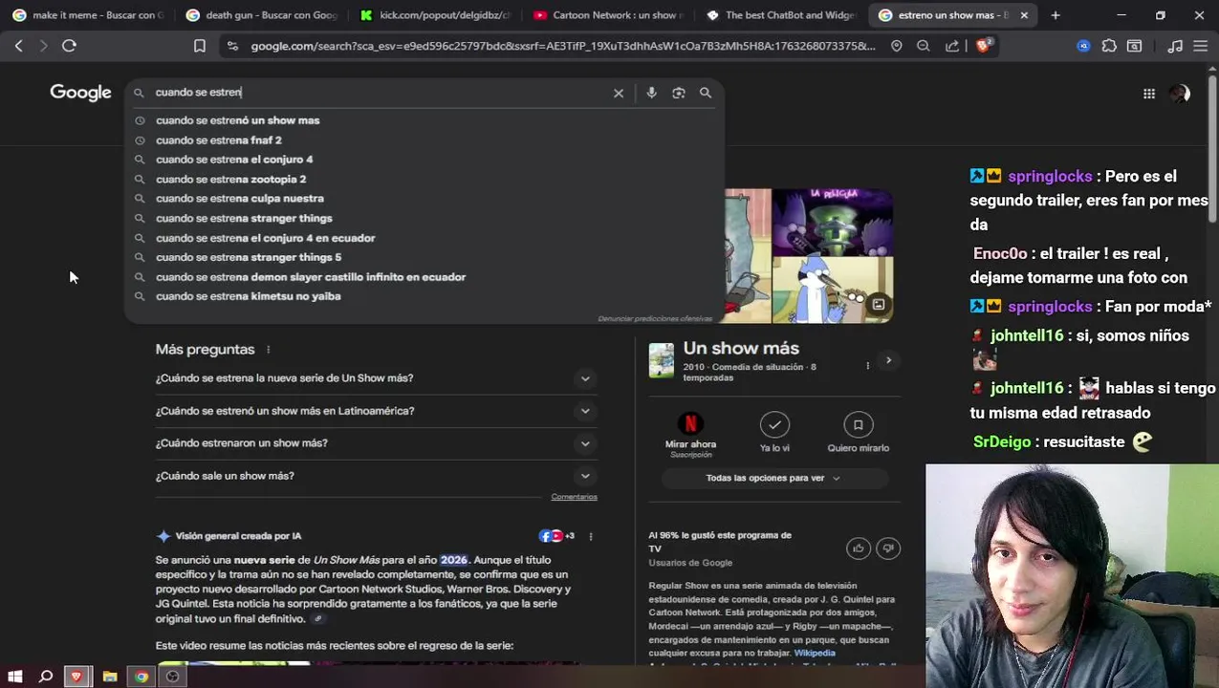Toggle Quiero mirarlo watchlist button
The image size is (1219, 688).
pyautogui.click(x=858, y=424)
